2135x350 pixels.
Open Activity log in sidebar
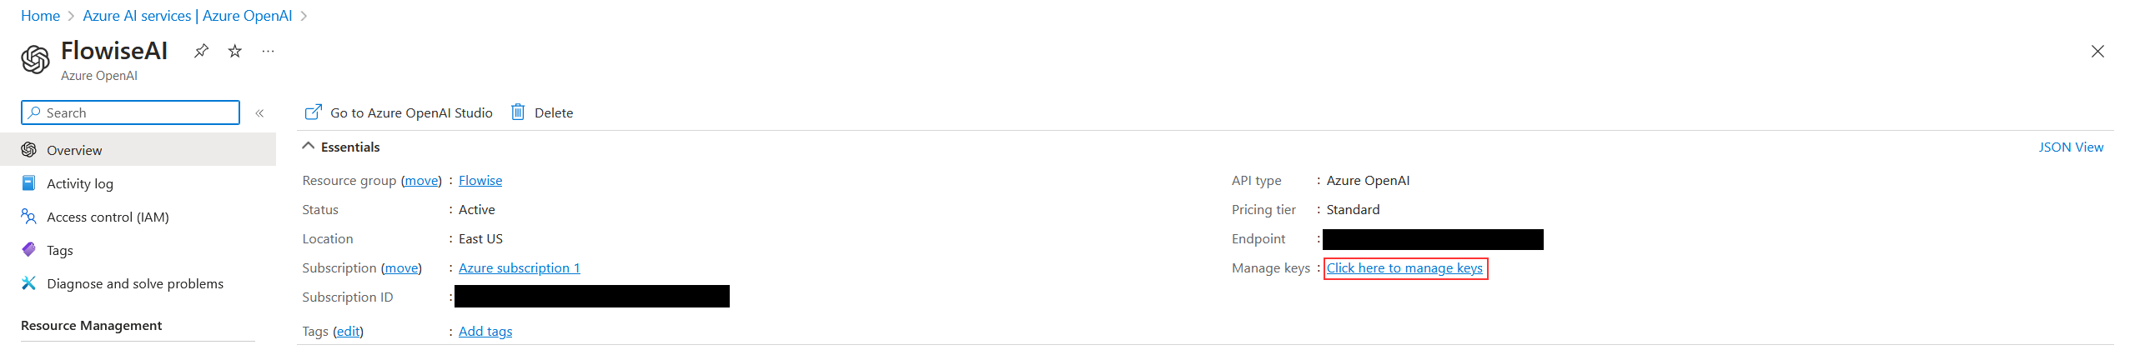click(x=79, y=183)
